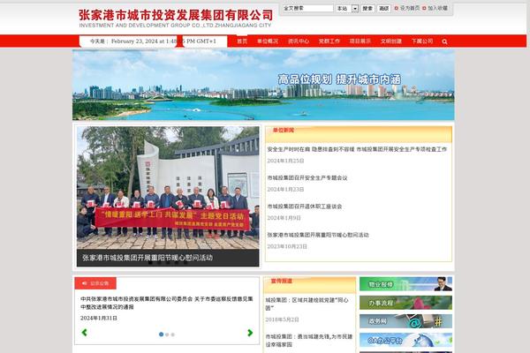Click the green next arrow in announcements carousel
The image size is (530, 353).
pyautogui.click(x=250, y=333)
